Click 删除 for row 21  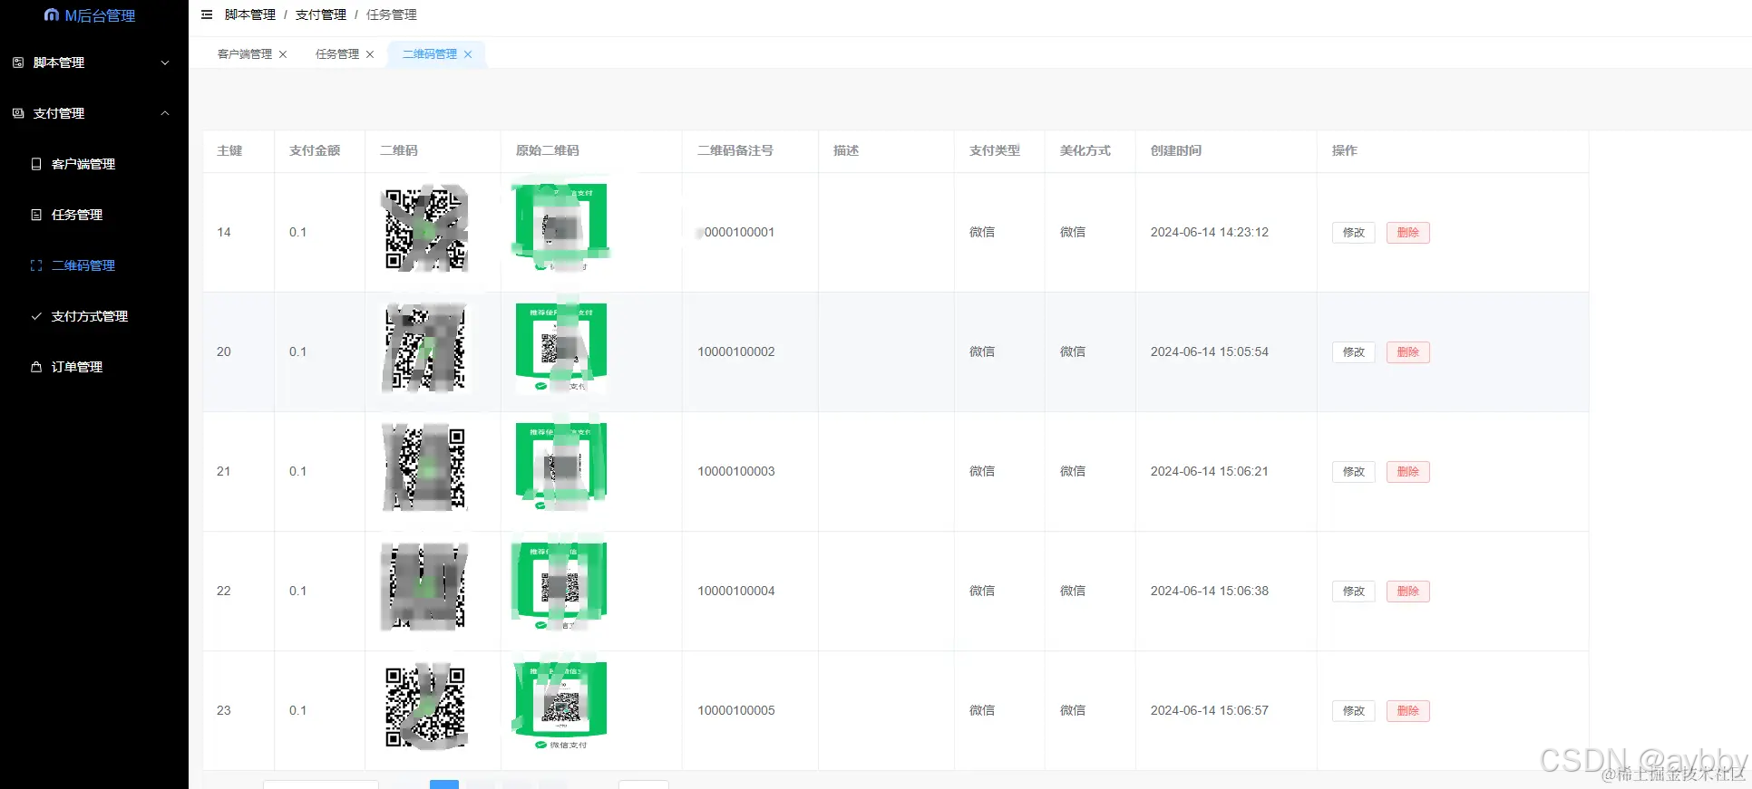(1408, 472)
